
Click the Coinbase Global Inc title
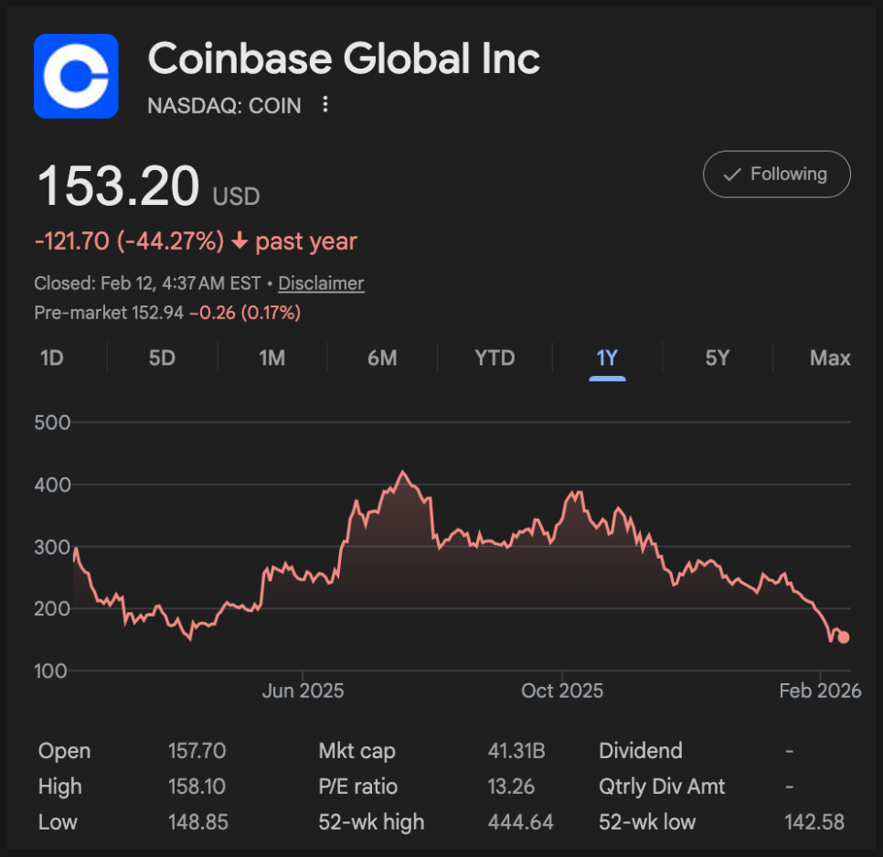[x=344, y=59]
